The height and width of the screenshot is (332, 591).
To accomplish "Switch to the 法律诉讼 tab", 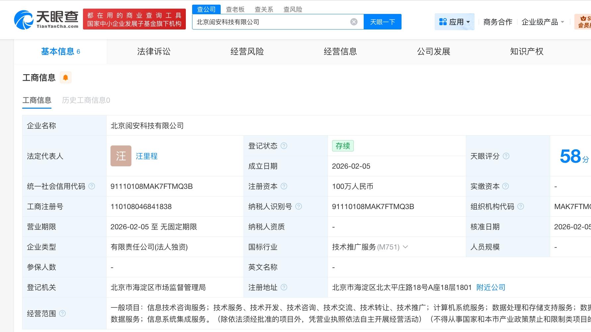I will tap(153, 51).
